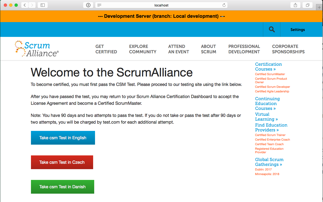Open Certified Scrum Trainer link

270,135
